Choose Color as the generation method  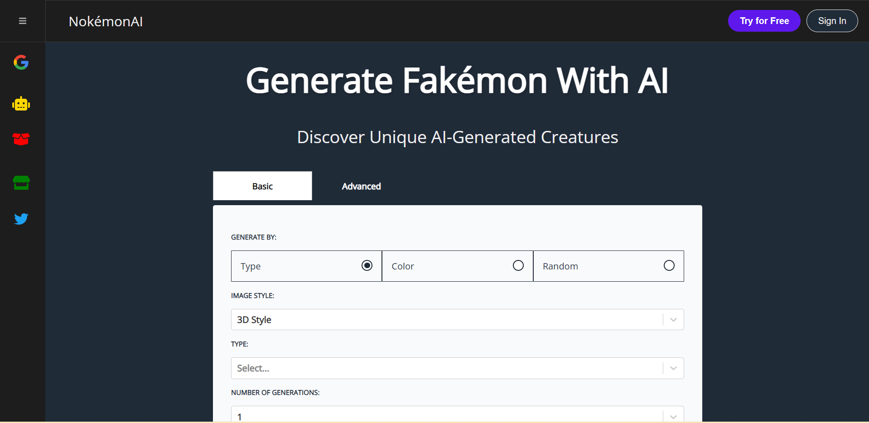[518, 265]
